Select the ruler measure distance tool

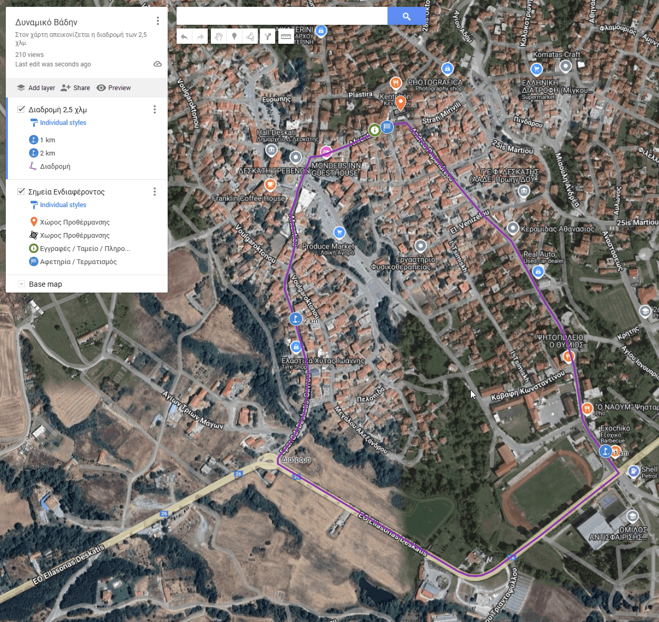[x=286, y=36]
